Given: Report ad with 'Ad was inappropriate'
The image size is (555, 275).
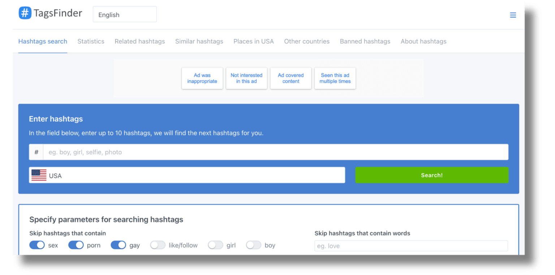Looking at the screenshot, I should (202, 78).
